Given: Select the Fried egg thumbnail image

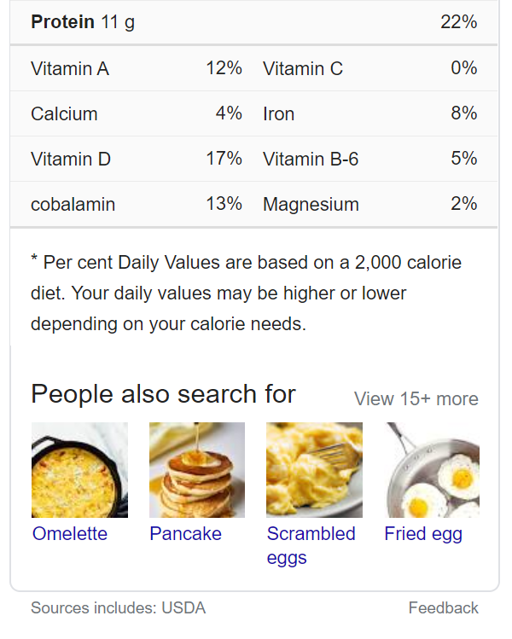Looking at the screenshot, I should [x=431, y=470].
